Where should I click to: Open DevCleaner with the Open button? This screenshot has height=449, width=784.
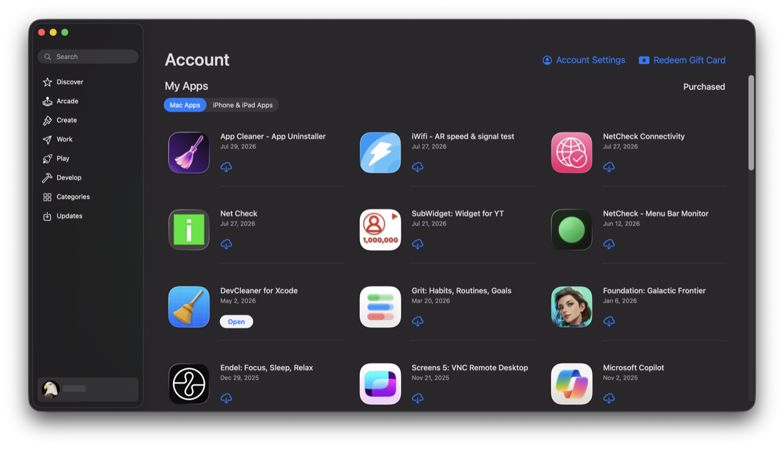pyautogui.click(x=236, y=322)
